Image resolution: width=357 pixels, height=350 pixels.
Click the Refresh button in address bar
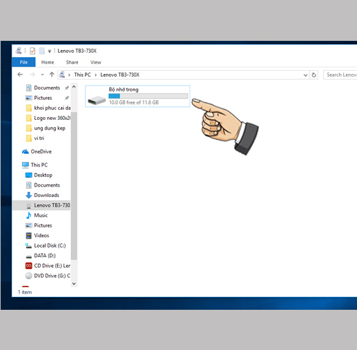click(x=314, y=75)
